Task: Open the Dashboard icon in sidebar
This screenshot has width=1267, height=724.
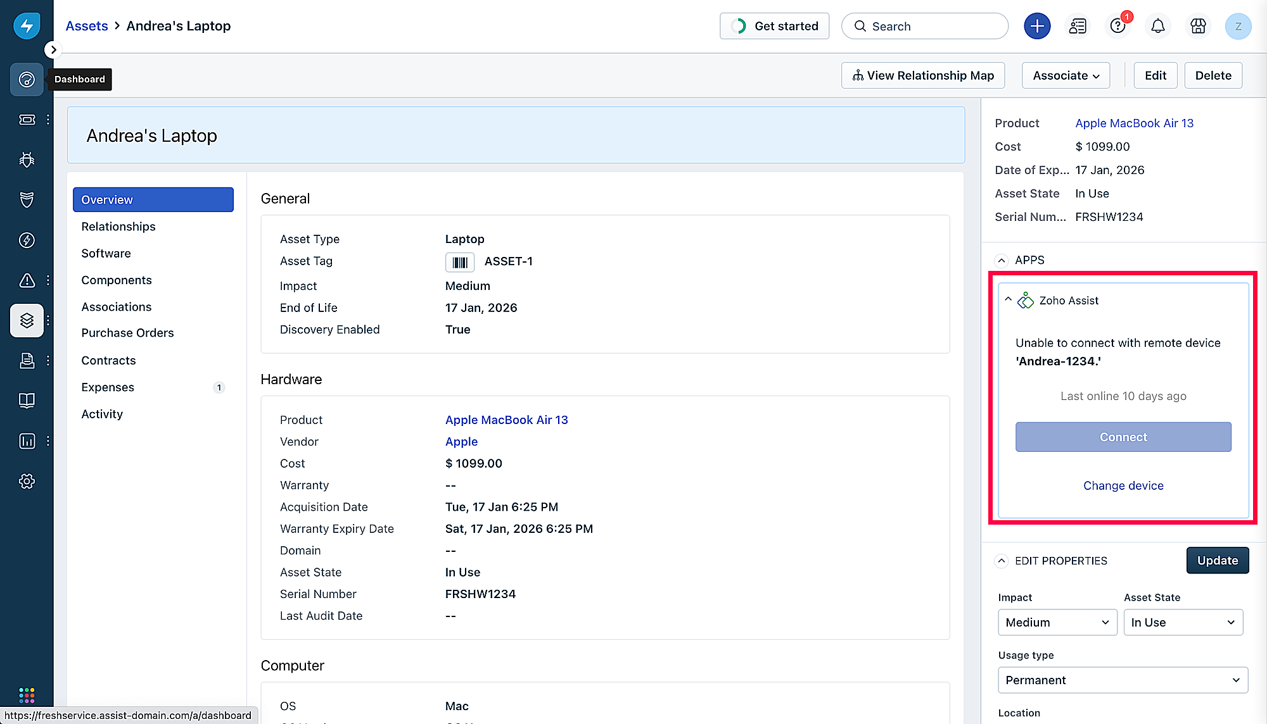Action: coord(27,79)
